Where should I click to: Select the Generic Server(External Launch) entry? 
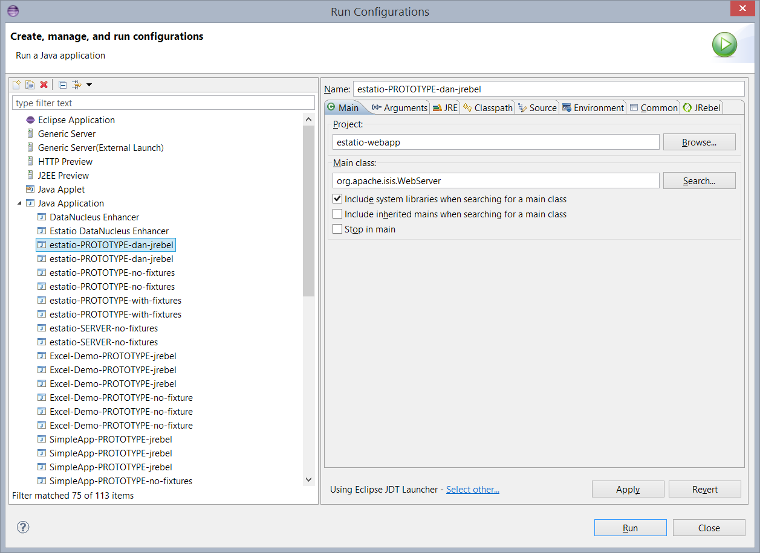click(100, 148)
